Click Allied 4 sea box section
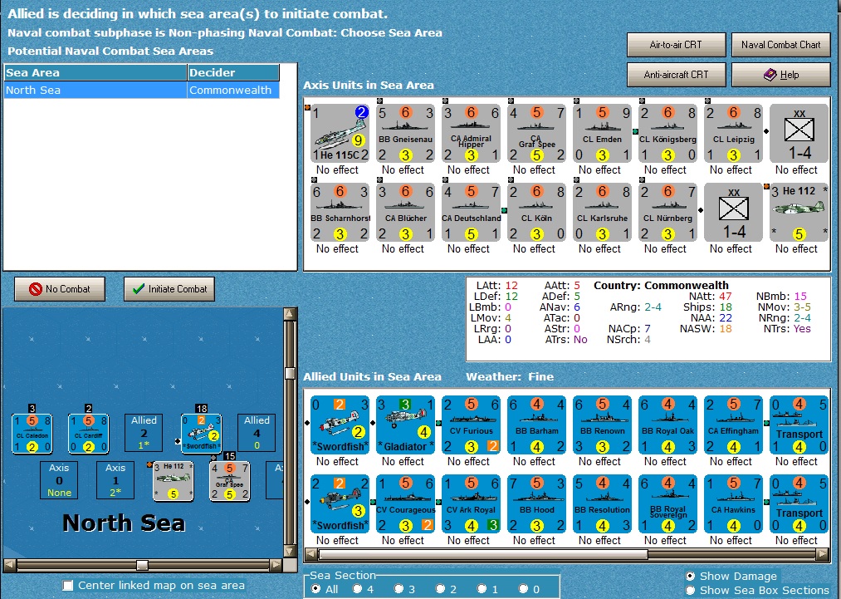 click(x=257, y=433)
